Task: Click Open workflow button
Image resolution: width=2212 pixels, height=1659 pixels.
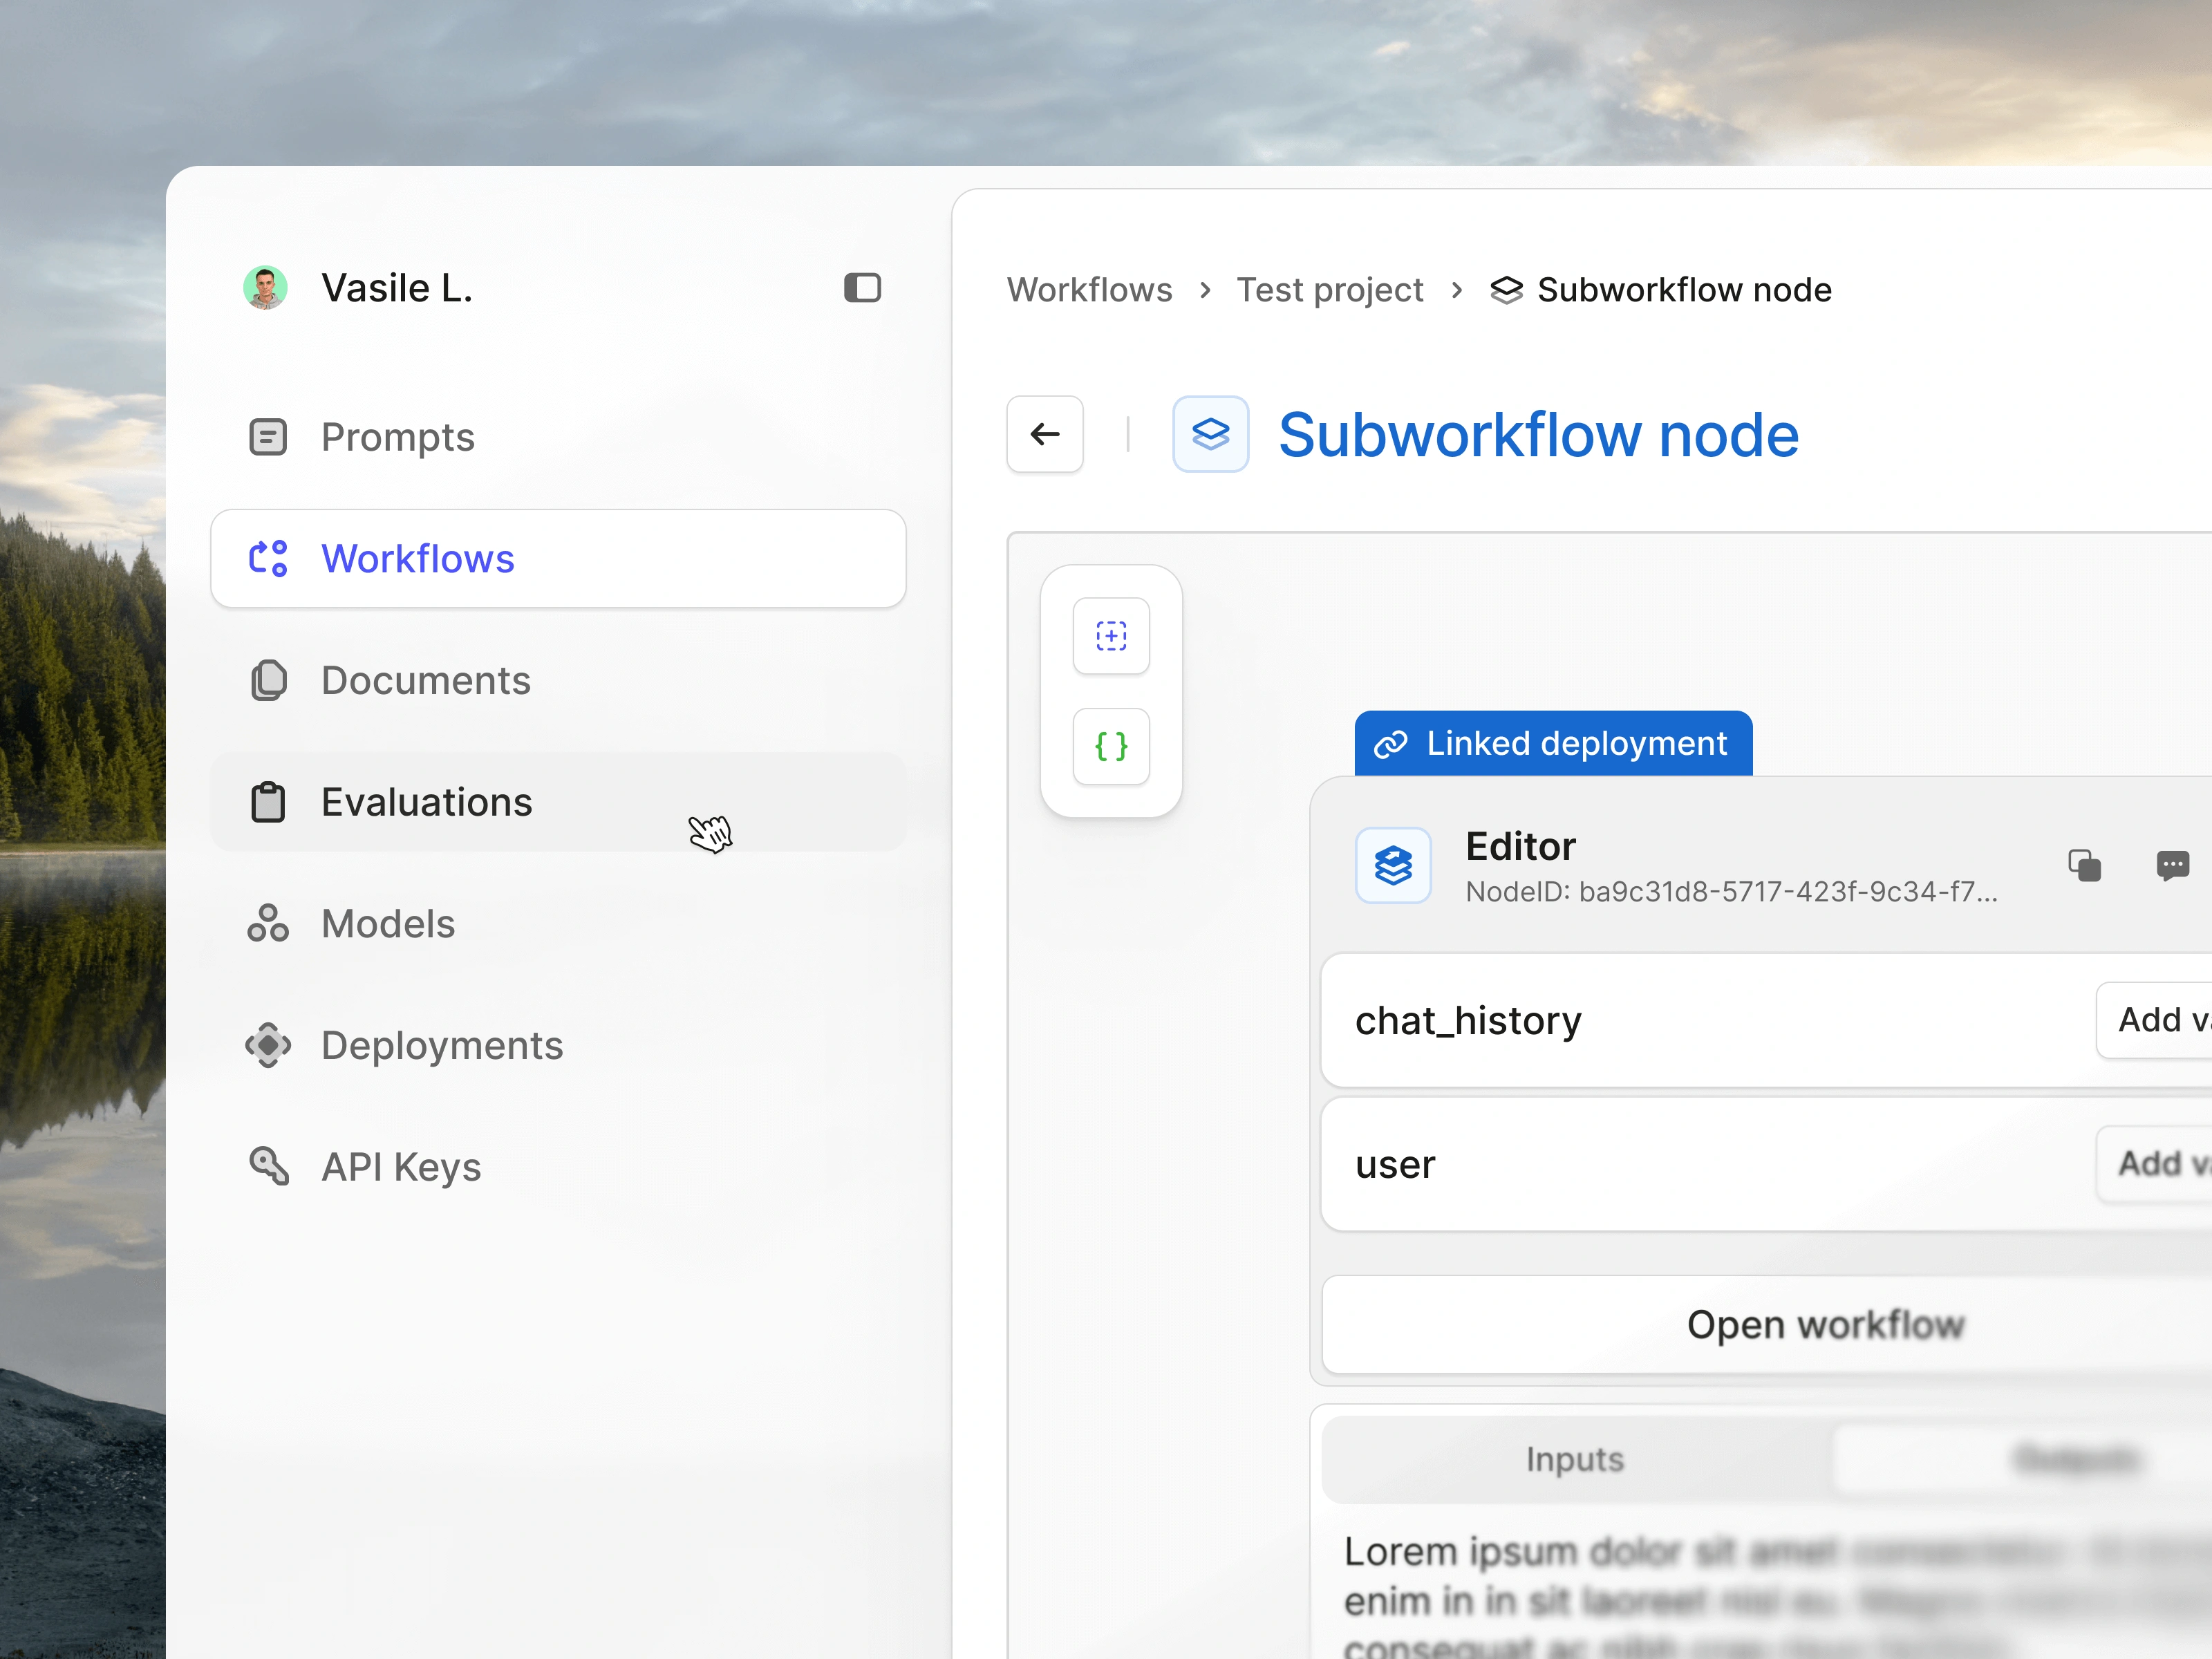Action: [x=1767, y=1325]
